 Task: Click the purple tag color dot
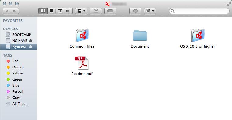8,91
